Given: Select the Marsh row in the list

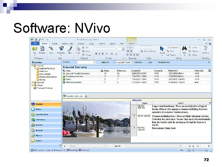Looking at the screenshot, I should point(137,79).
